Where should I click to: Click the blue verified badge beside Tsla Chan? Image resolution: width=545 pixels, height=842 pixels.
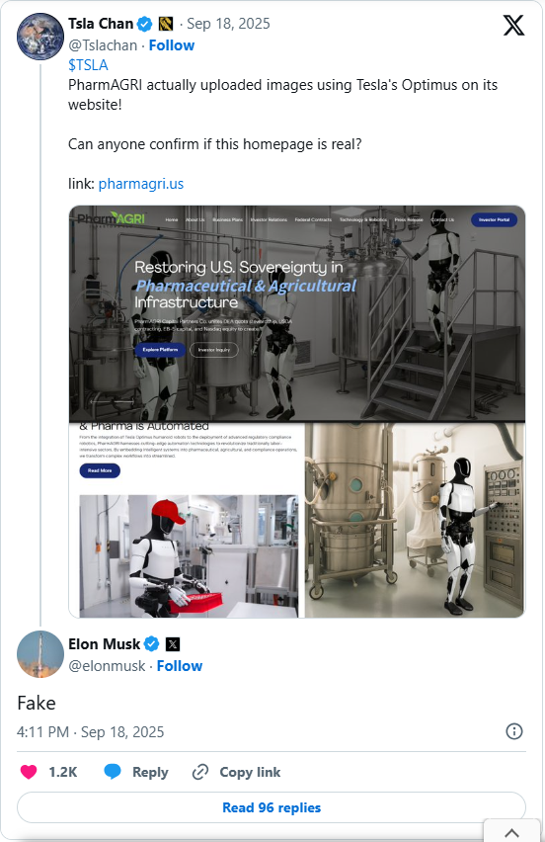tap(144, 24)
